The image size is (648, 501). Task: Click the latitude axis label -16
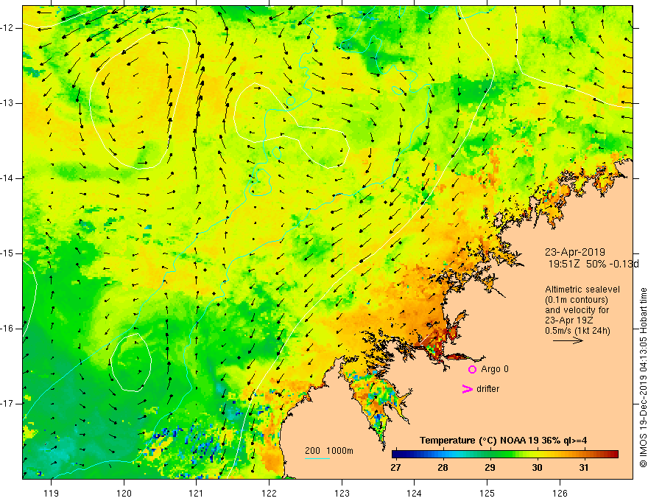7,329
